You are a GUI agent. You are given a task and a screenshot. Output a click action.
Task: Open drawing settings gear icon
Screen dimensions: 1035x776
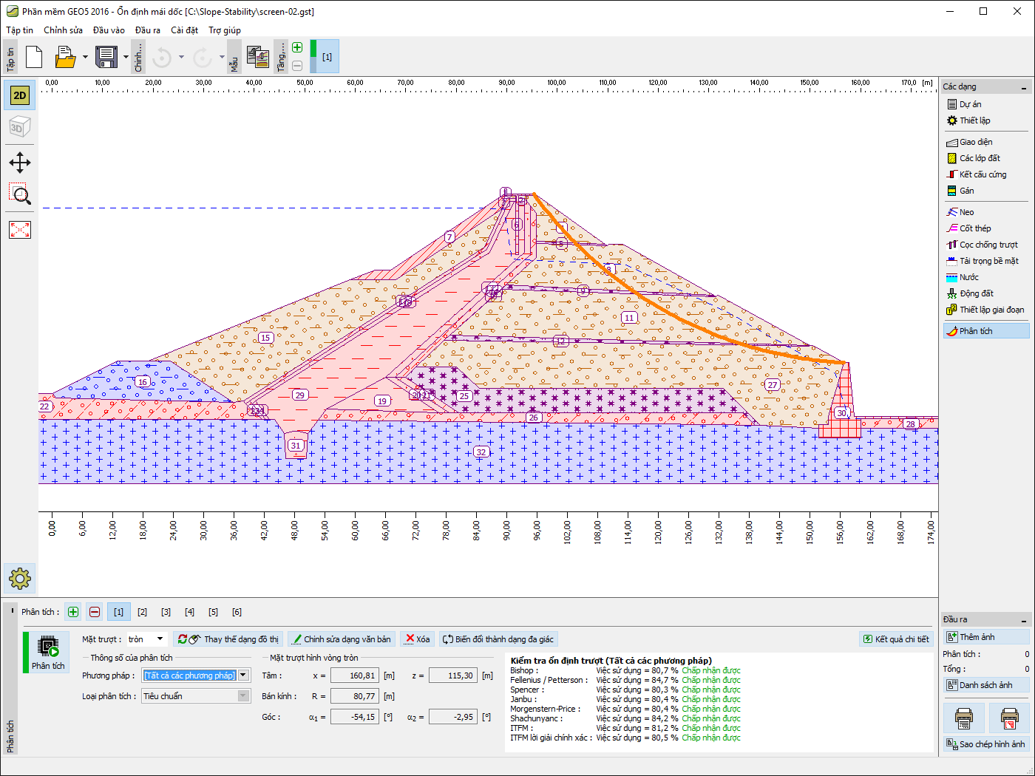point(20,578)
